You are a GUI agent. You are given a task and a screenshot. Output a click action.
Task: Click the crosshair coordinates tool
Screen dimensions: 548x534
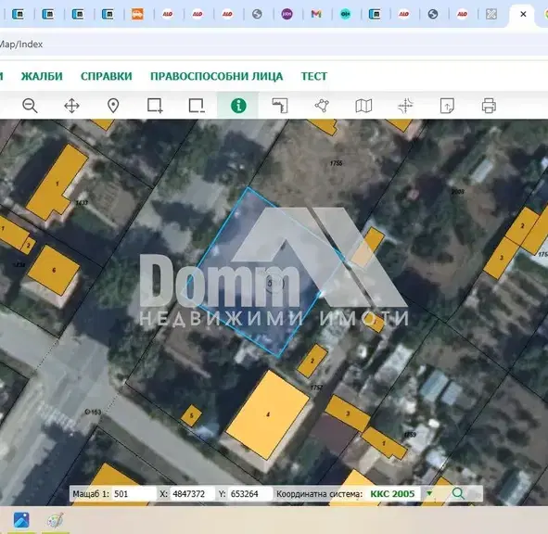[x=405, y=106]
